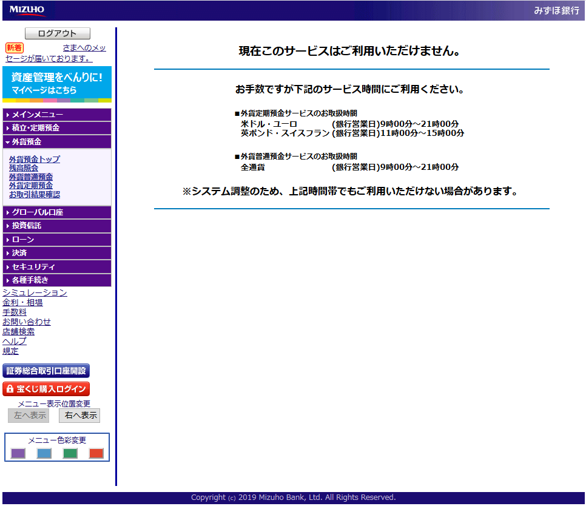This screenshot has height=506, width=586.
Task: Open the セキュリティ menu
Action: 57,267
